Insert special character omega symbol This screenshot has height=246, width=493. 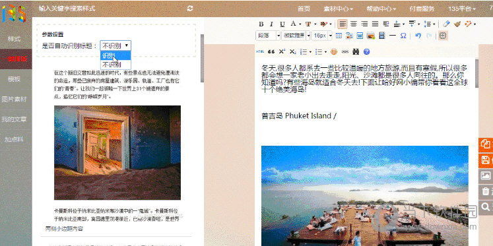click(403, 36)
